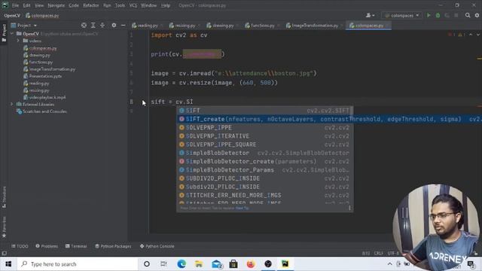Open File Explorer from taskbar

pyautogui.click(x=199, y=264)
